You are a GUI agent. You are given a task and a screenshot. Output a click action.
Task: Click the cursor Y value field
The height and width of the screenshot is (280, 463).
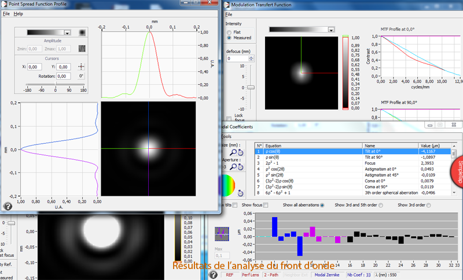pyautogui.click(x=64, y=67)
